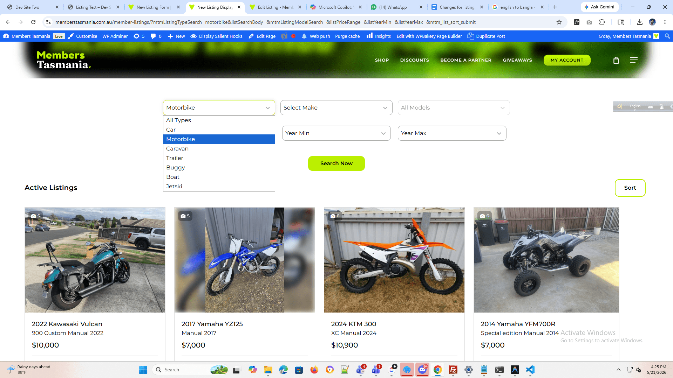The image size is (673, 378).
Task: Click Purge cache in admin bar
Action: (347, 36)
